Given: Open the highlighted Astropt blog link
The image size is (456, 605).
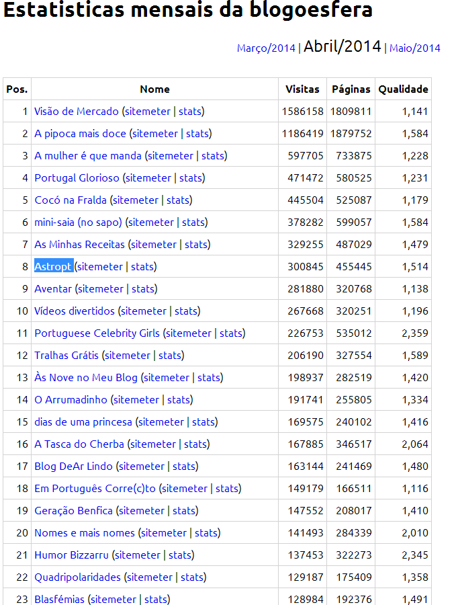Looking at the screenshot, I should (x=53, y=266).
